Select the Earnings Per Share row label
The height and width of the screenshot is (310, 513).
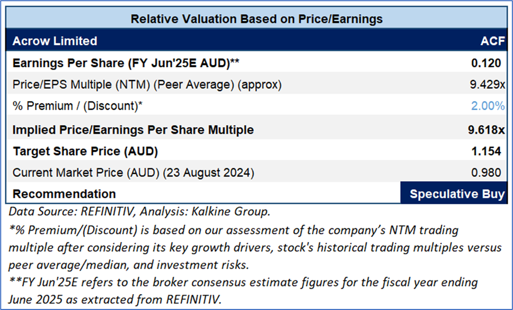pos(126,64)
